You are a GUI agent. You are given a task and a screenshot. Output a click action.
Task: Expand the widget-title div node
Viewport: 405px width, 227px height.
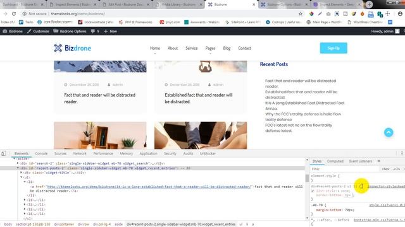pyautogui.click(x=21, y=172)
